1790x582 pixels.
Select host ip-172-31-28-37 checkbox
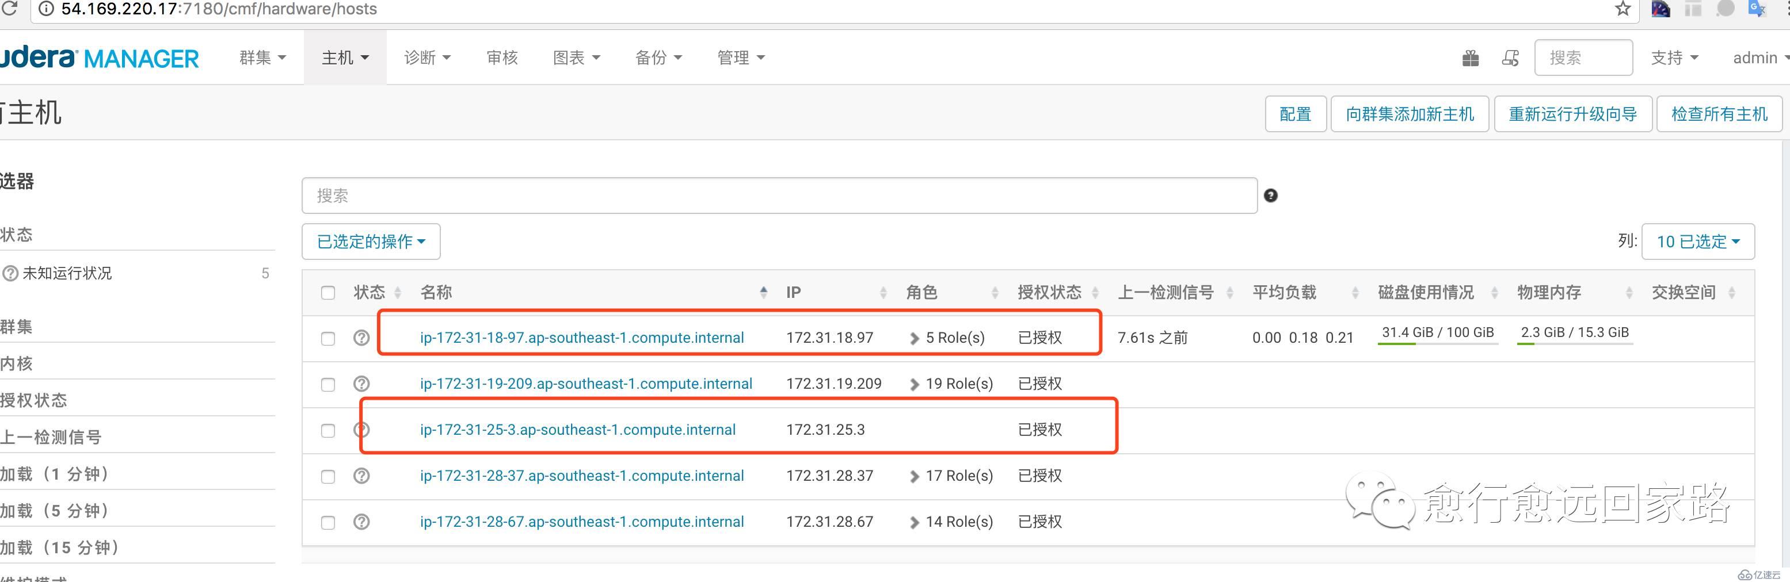click(x=328, y=476)
